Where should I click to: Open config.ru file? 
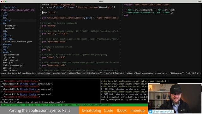(x=8, y=63)
